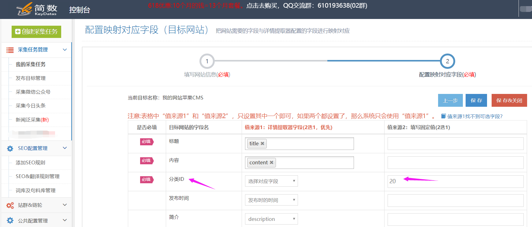The height and width of the screenshot is (227, 532).
Task: Click step 1 circle 填写网站信息
Action: click(207, 61)
